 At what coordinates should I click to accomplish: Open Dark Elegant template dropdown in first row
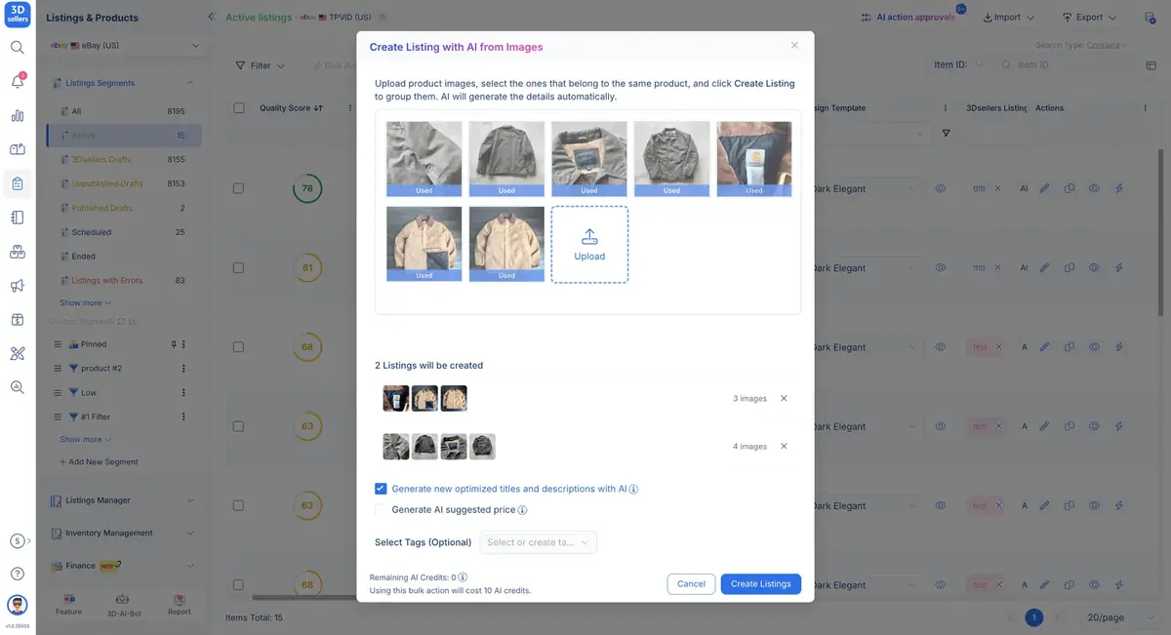[x=867, y=188]
